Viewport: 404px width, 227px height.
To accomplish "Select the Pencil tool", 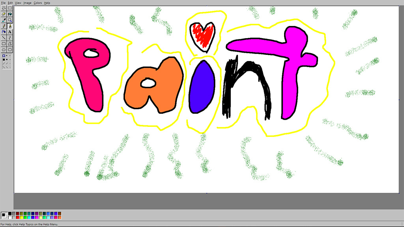I will coord(4,26).
